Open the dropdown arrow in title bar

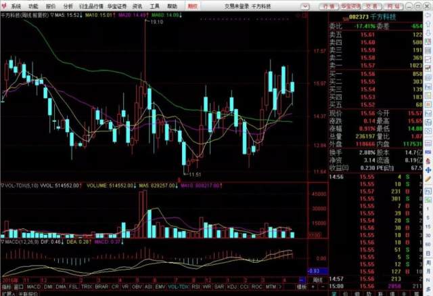pos(305,6)
